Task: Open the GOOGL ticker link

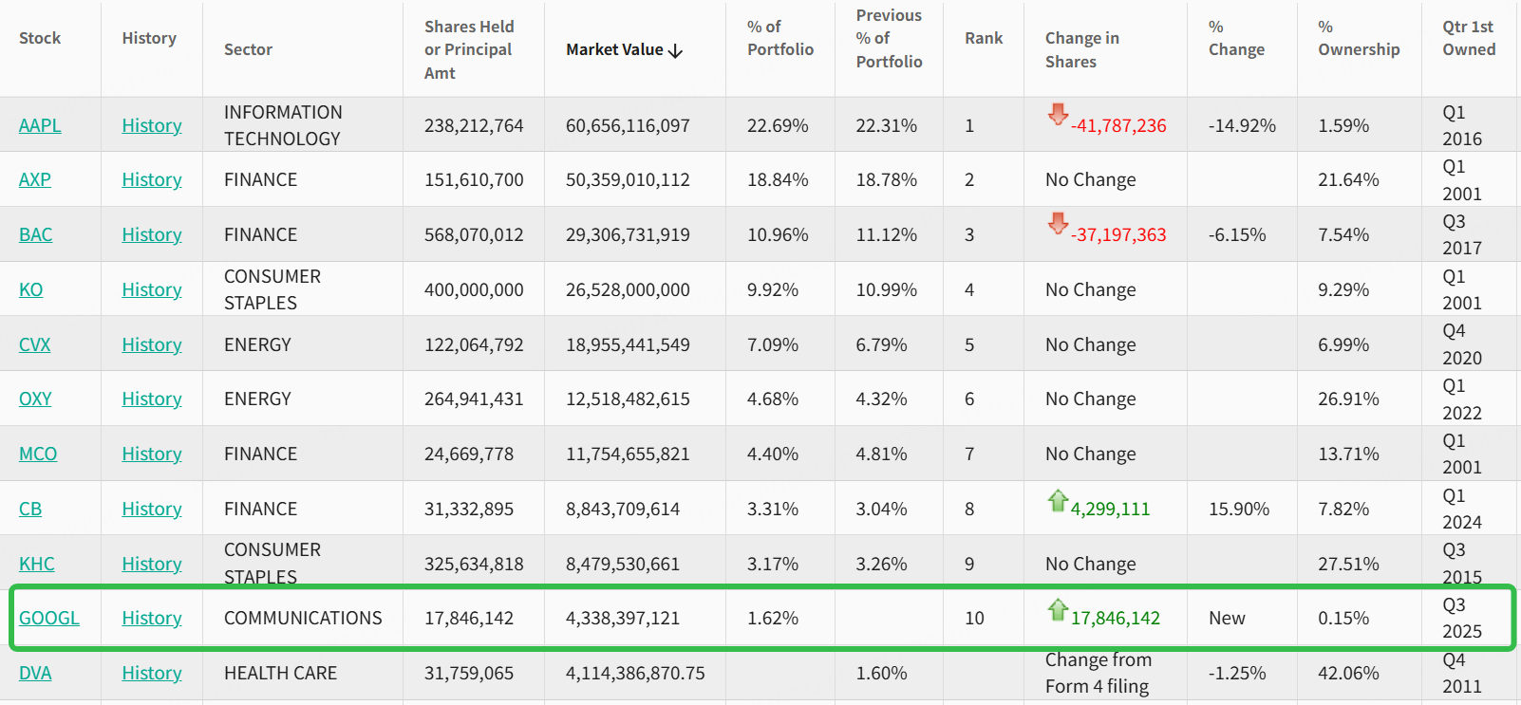Action: tap(49, 618)
